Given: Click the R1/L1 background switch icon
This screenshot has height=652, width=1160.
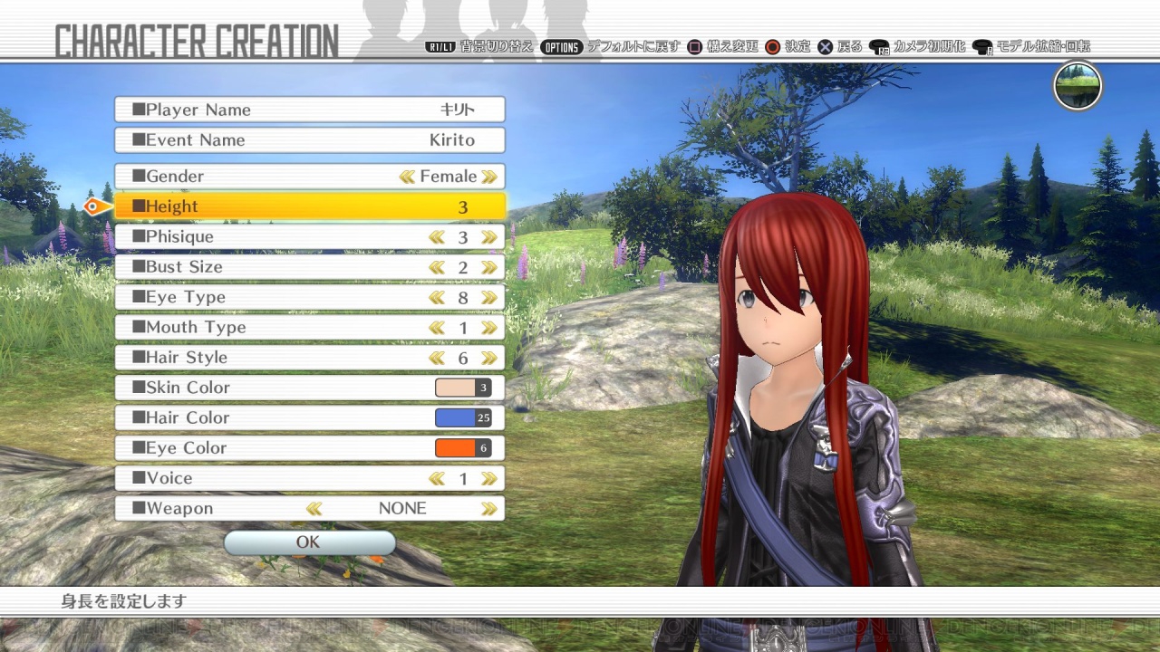Looking at the screenshot, I should coord(440,46).
